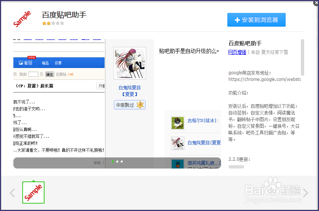This screenshot has height=211, width=319.
Task: Click the 白鬼院夏目 large avatar image
Action: [x=130, y=63]
